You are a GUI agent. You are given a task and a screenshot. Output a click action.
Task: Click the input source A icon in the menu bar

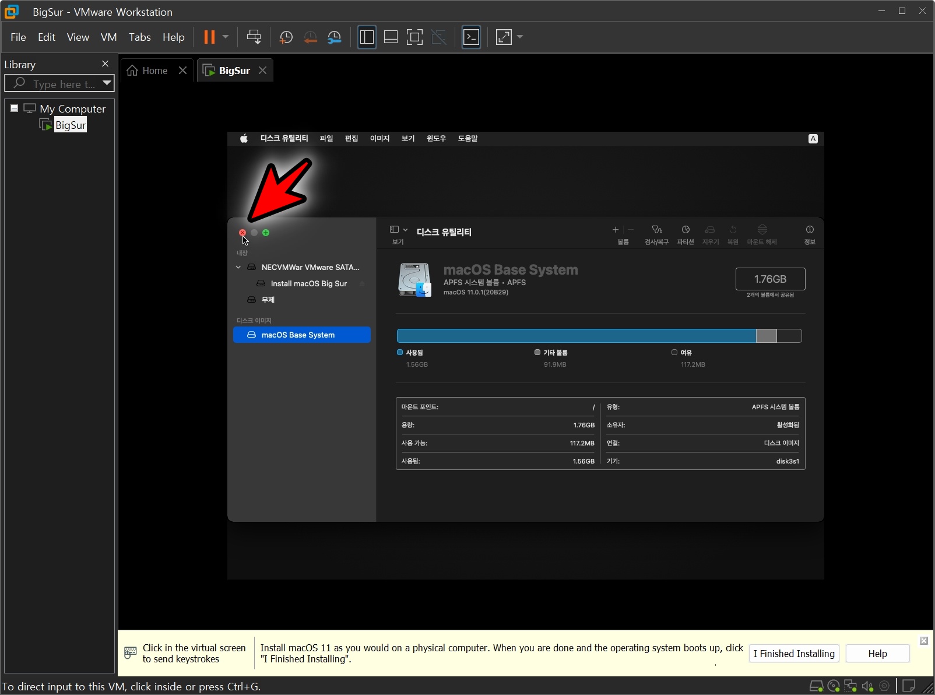813,139
